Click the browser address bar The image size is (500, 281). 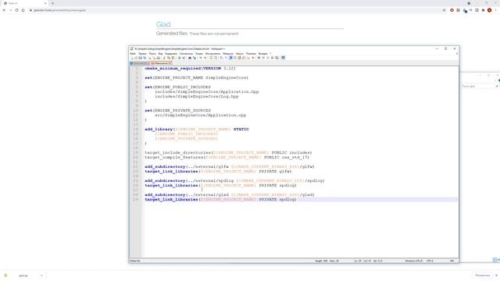[x=236, y=10]
